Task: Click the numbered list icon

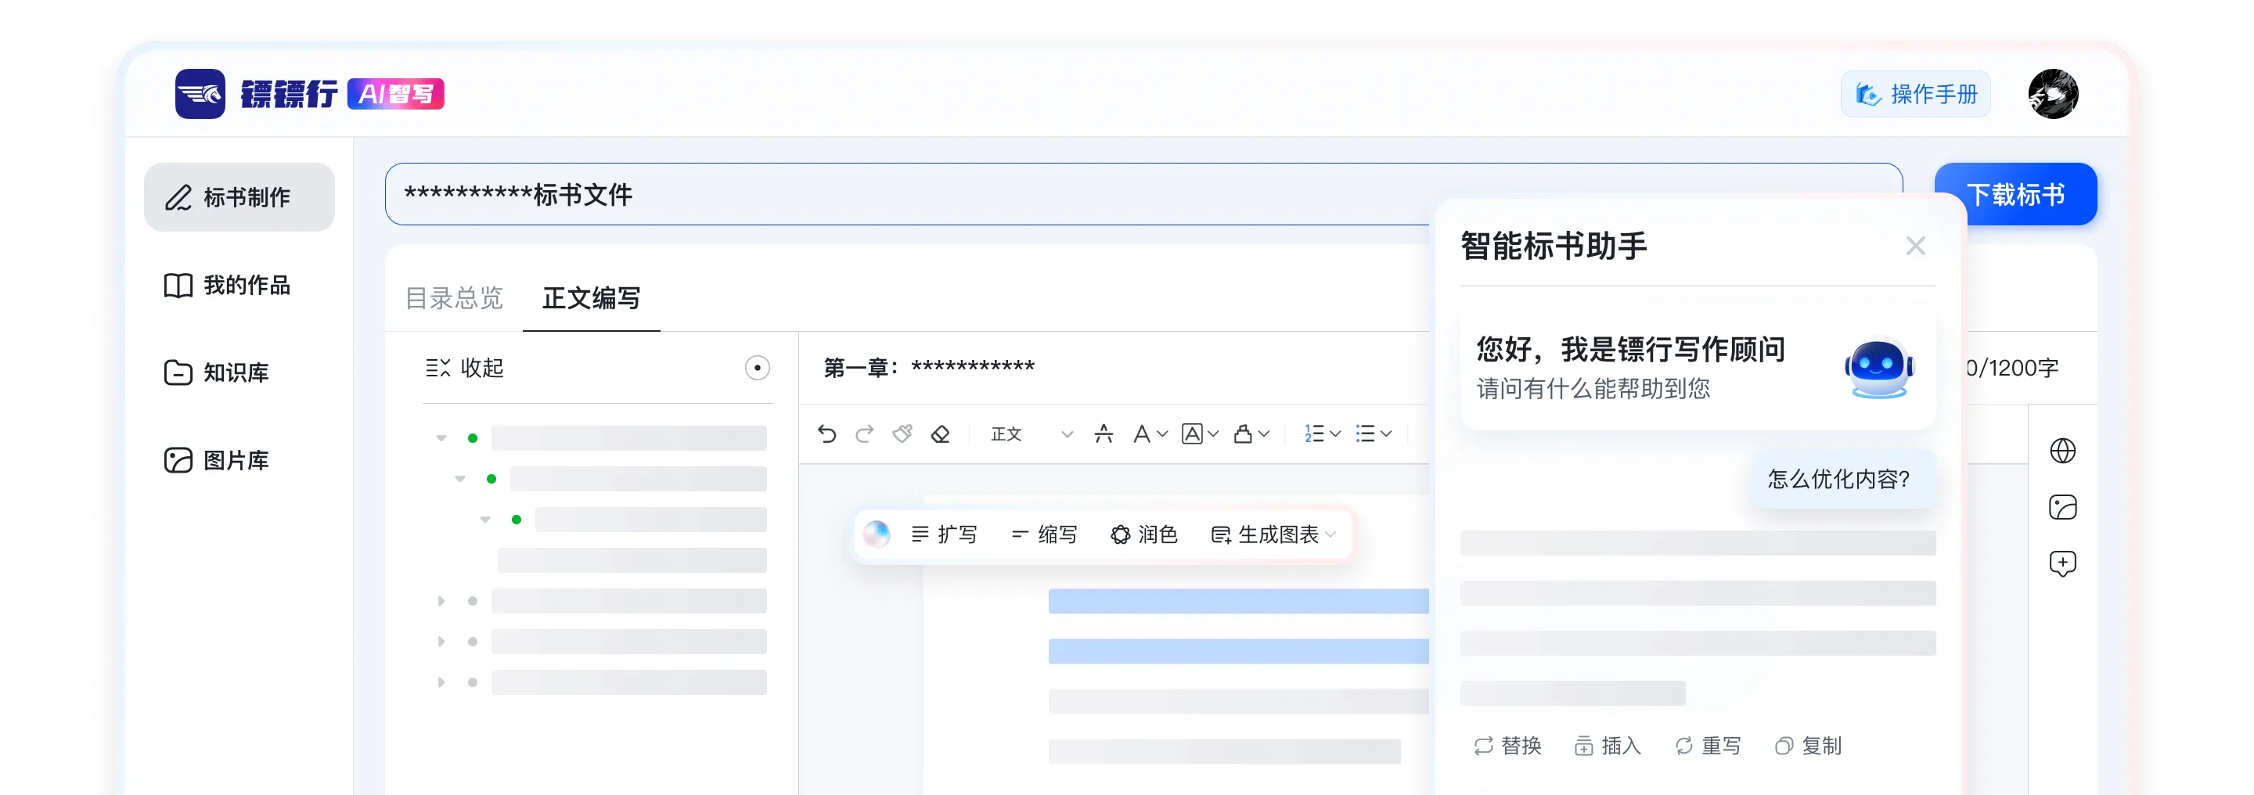Action: (1313, 433)
